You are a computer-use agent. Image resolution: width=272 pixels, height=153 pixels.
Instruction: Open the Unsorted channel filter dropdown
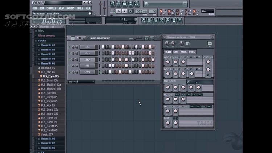coord(81,82)
